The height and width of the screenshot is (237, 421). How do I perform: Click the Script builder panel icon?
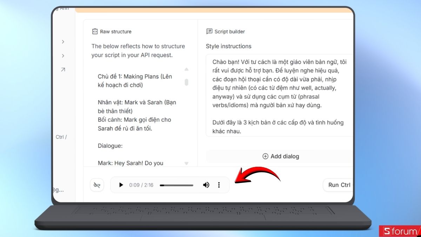[x=209, y=31]
